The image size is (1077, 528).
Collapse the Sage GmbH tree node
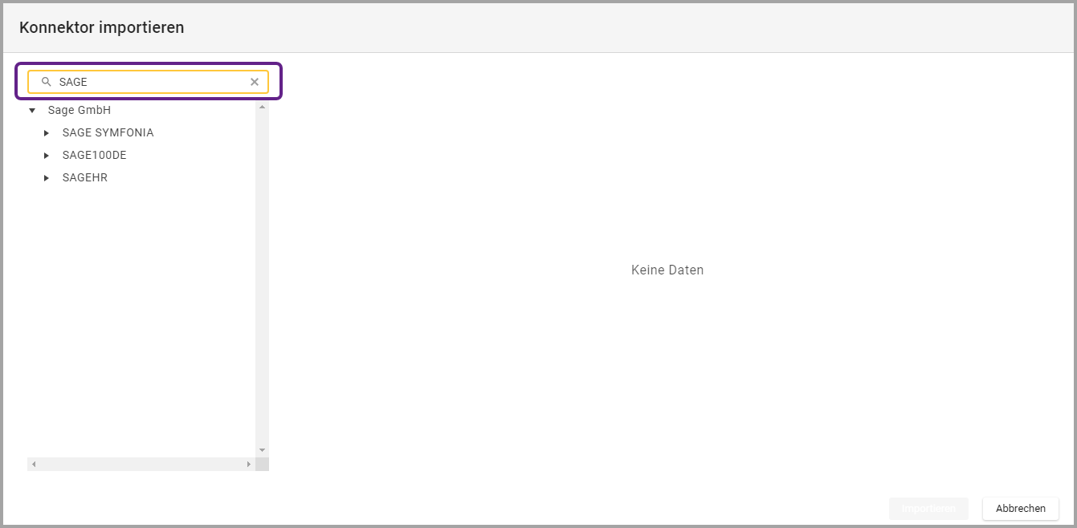click(x=32, y=111)
